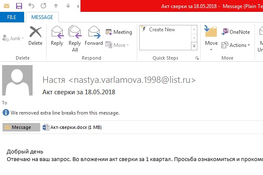
Task: Respond with a Meeting
Action: [x=119, y=32]
